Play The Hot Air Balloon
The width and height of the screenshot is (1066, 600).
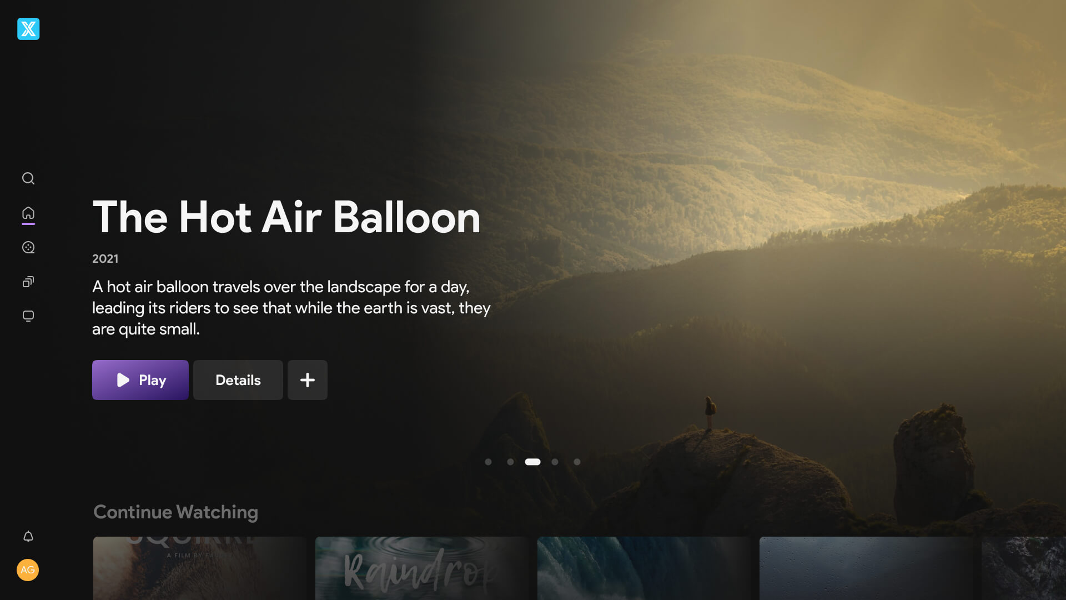(140, 380)
